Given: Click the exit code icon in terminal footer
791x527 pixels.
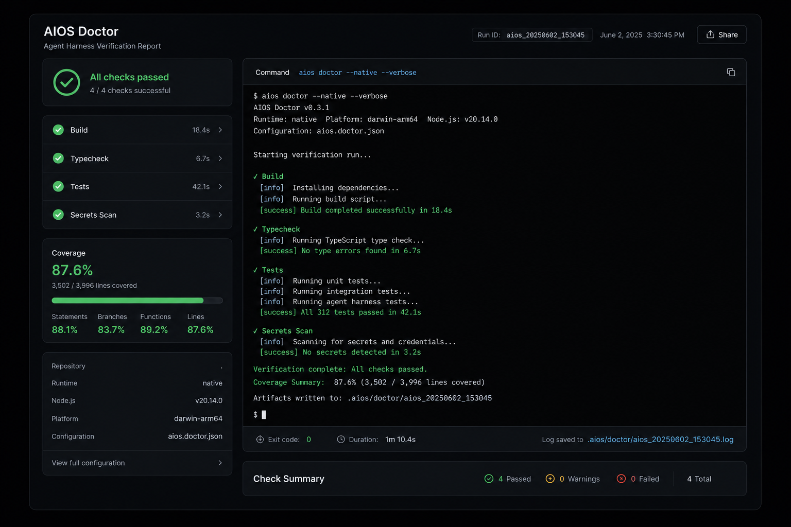Looking at the screenshot, I should [260, 440].
